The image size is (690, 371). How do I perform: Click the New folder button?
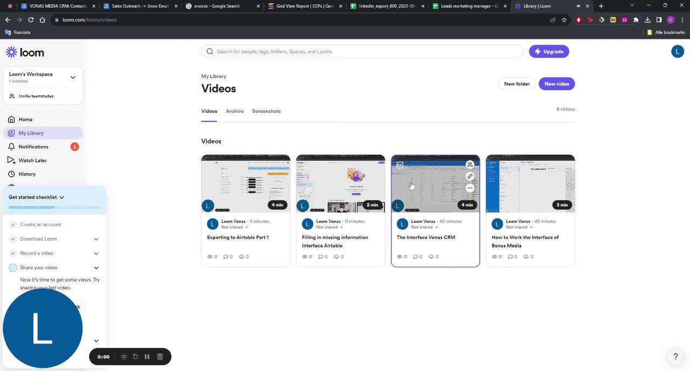pyautogui.click(x=517, y=84)
